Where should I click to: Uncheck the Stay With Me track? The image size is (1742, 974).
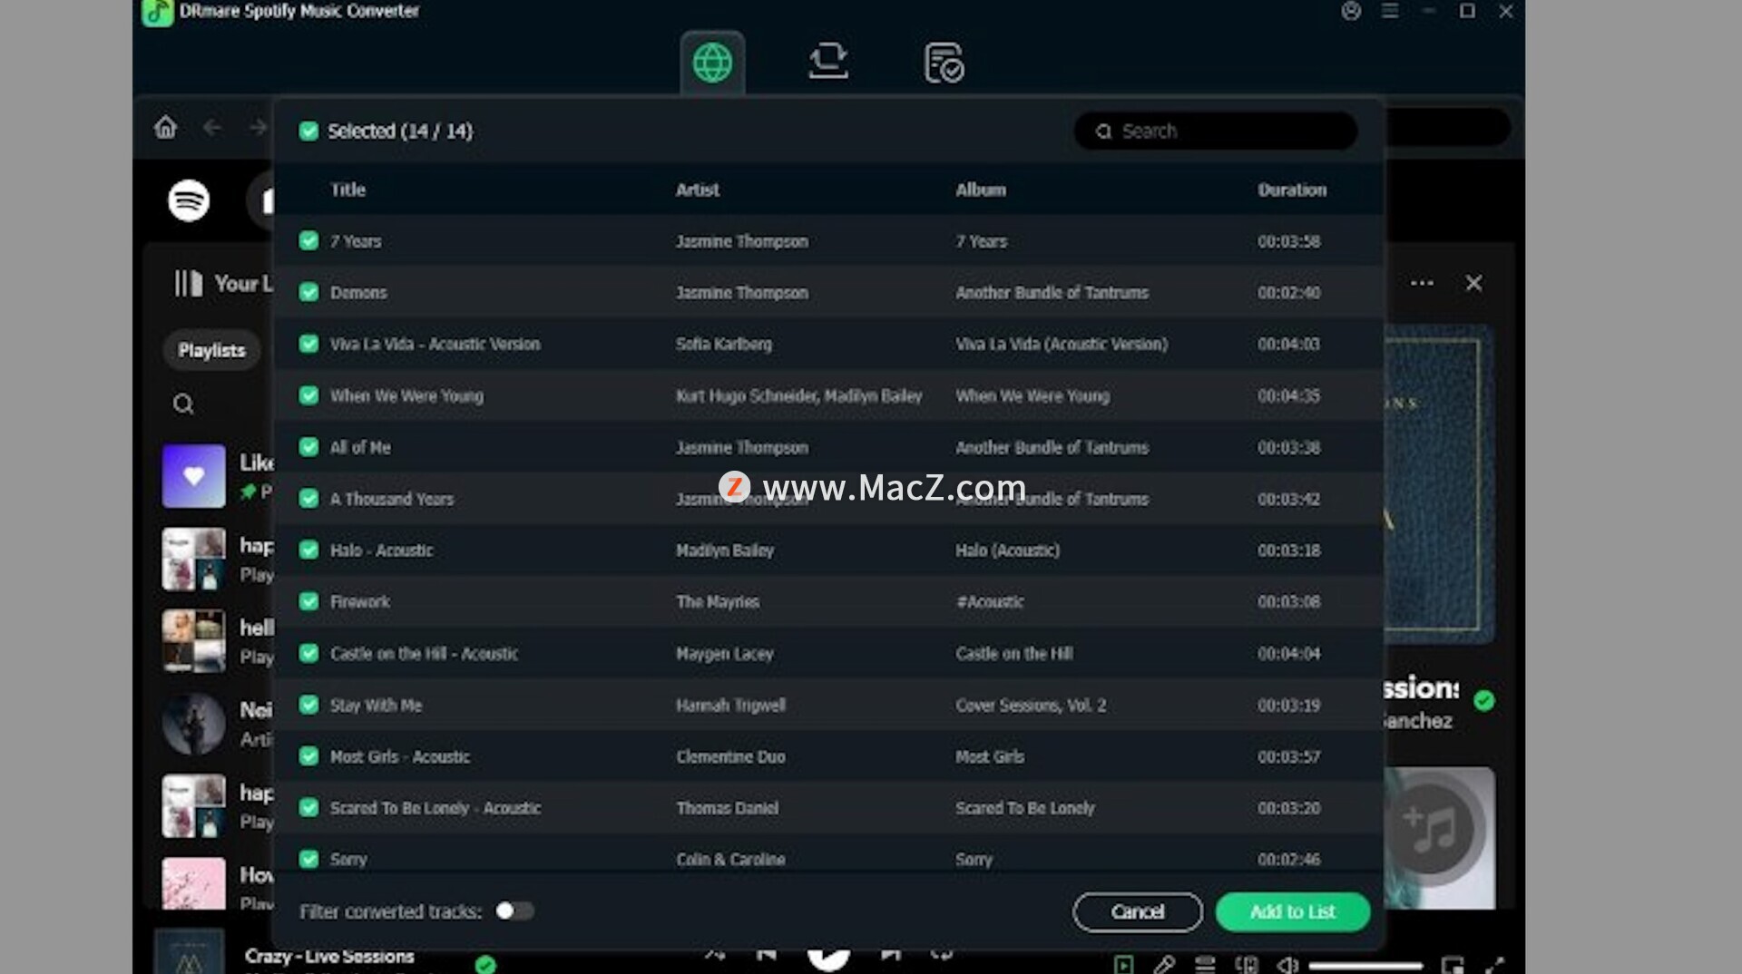(x=308, y=705)
